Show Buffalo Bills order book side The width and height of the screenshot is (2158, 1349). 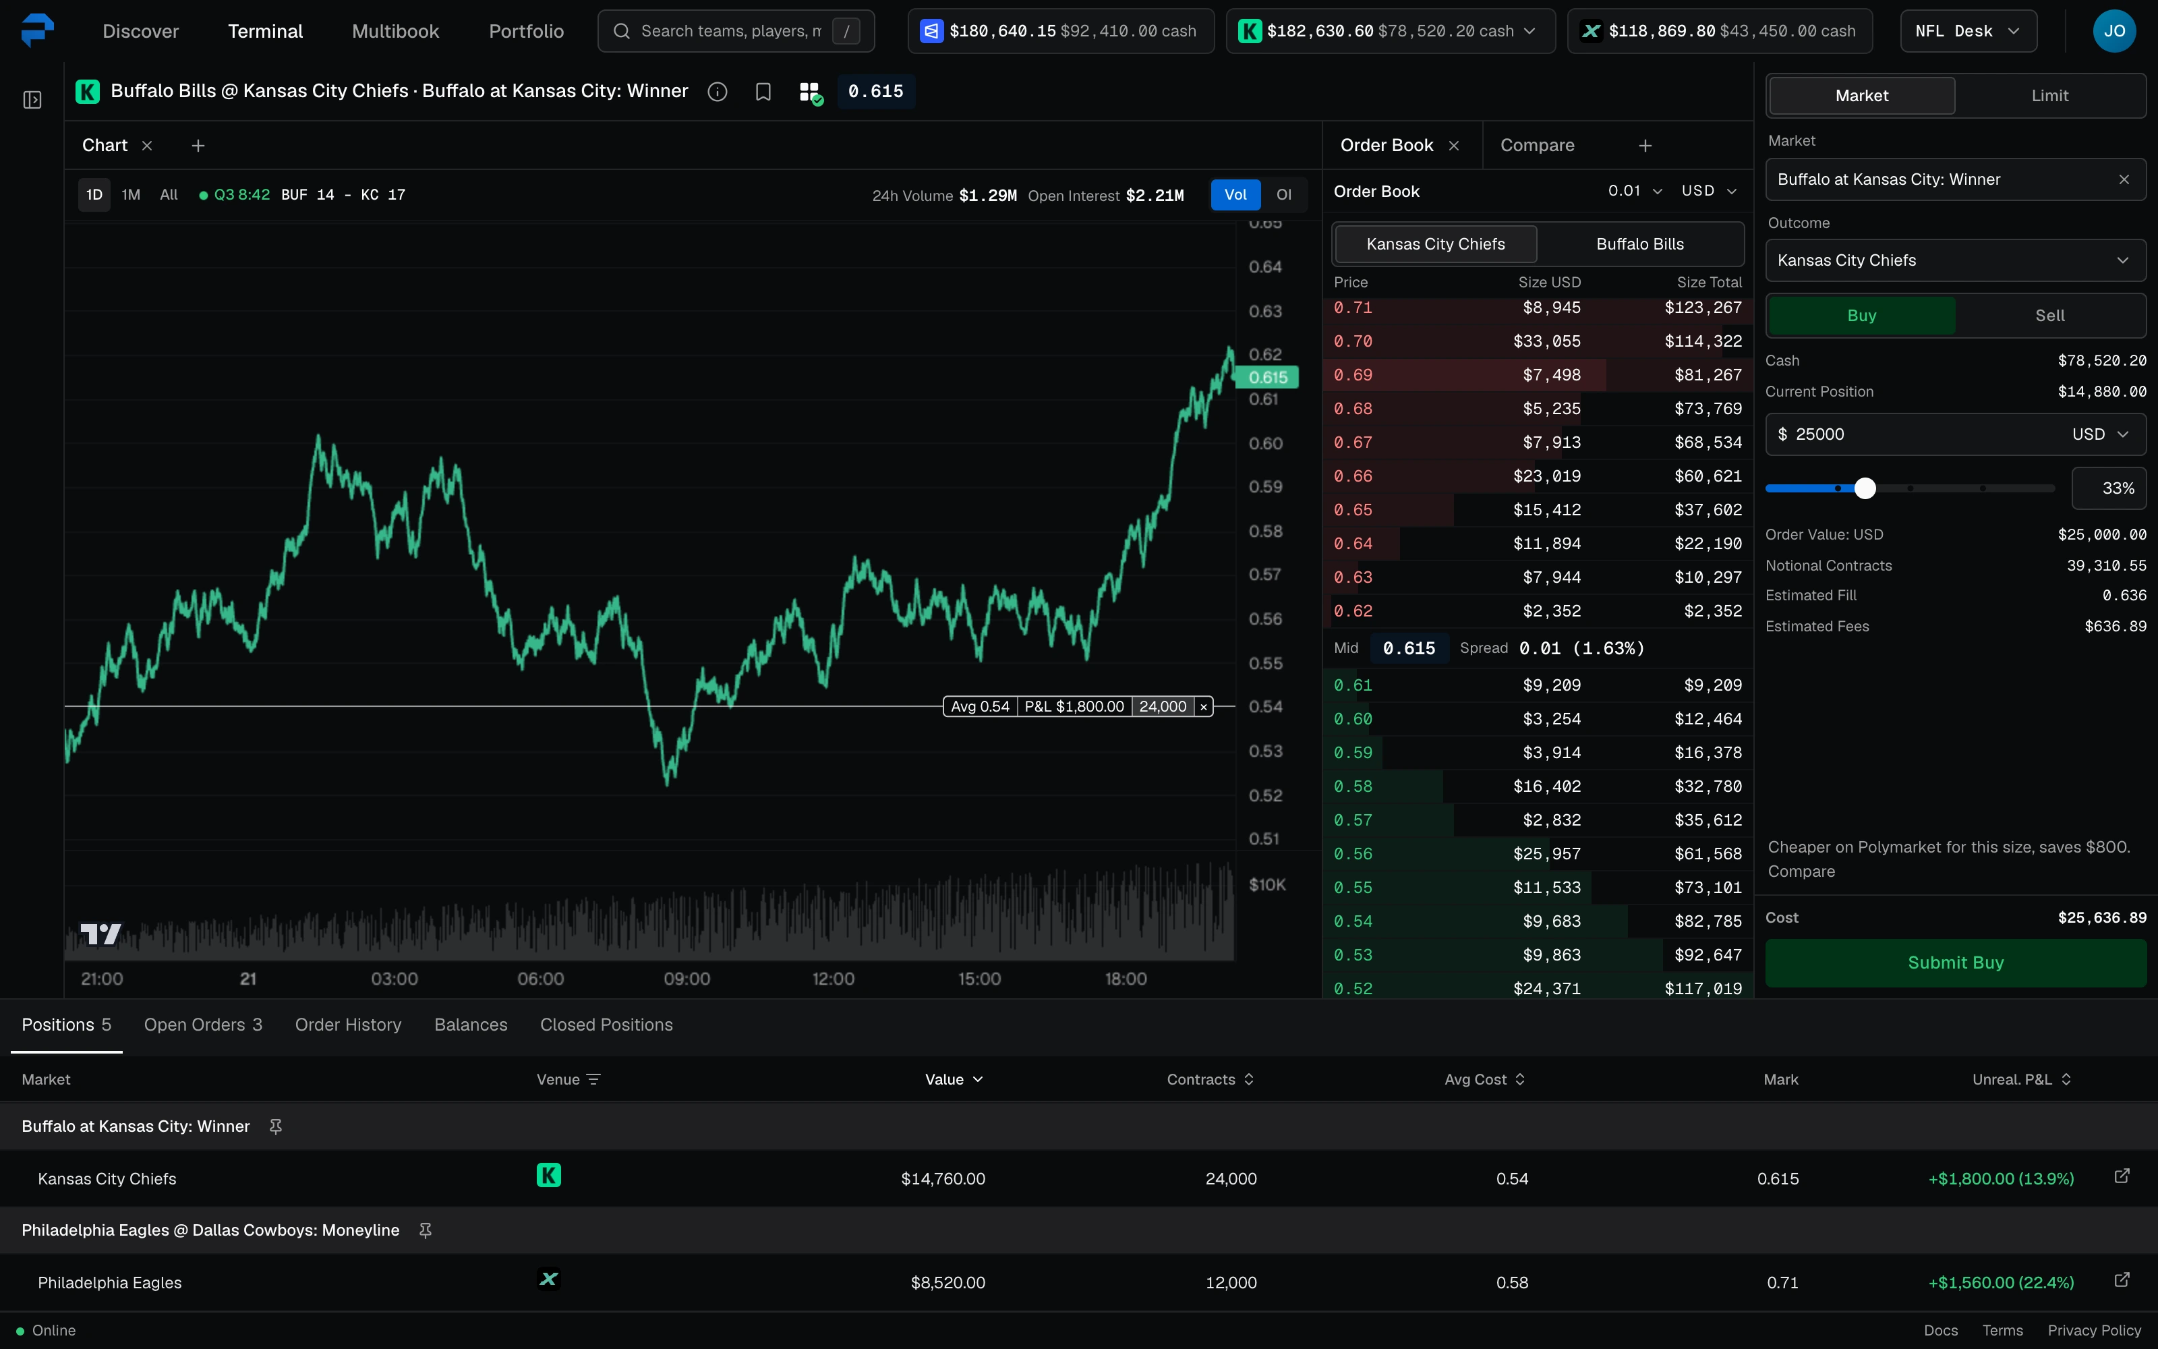(1639, 244)
